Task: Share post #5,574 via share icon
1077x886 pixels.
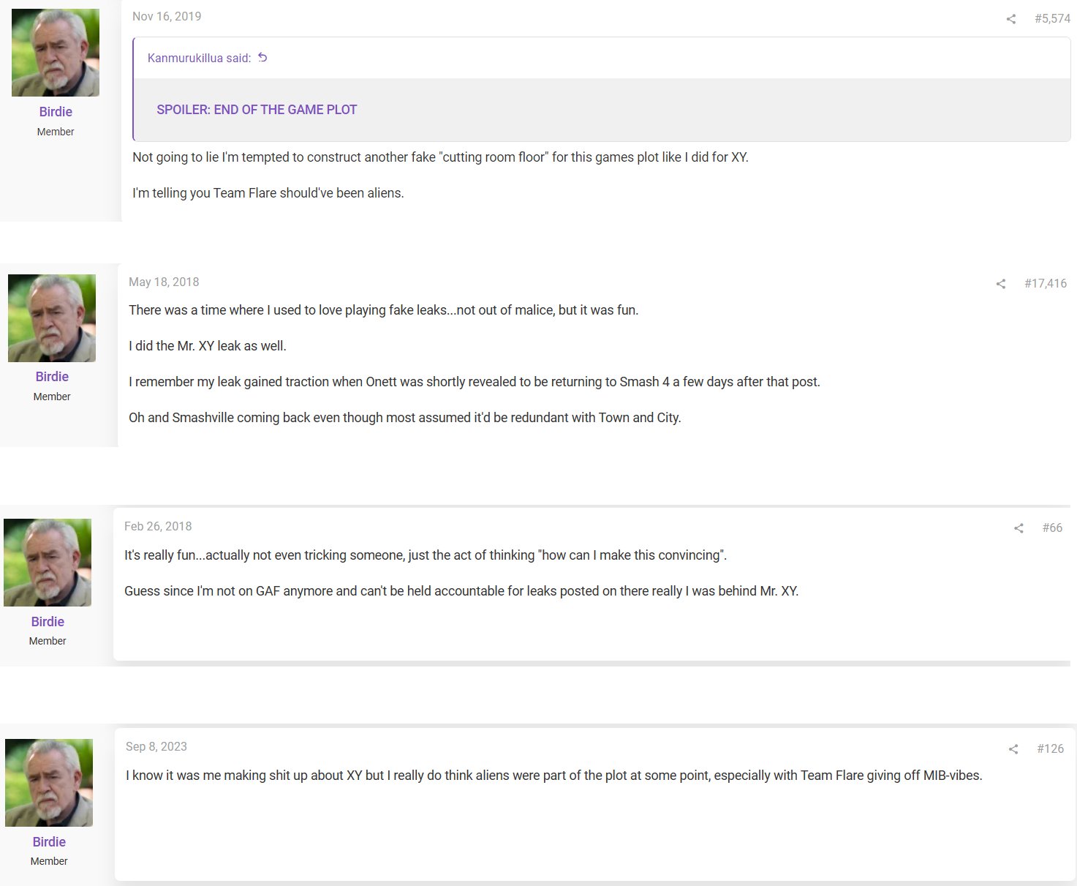Action: pyautogui.click(x=1010, y=19)
